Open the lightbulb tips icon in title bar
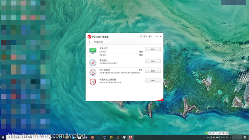The width and height of the screenshot is (249, 140). [x=141, y=37]
